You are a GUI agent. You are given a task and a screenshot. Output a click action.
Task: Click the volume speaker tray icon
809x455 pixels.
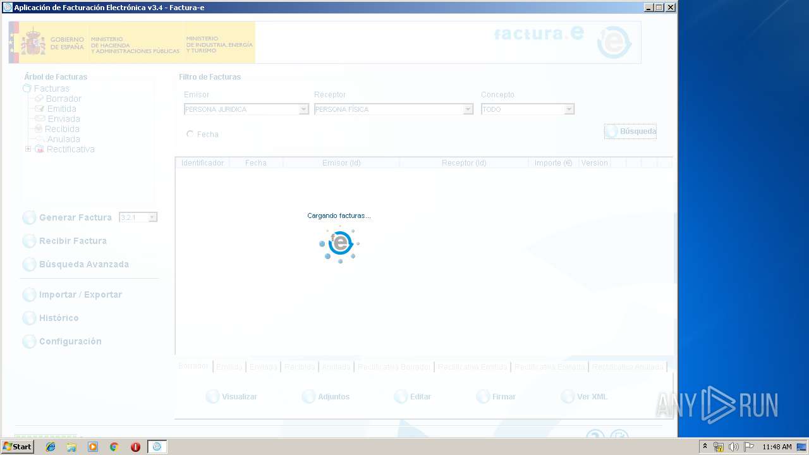[x=734, y=447]
